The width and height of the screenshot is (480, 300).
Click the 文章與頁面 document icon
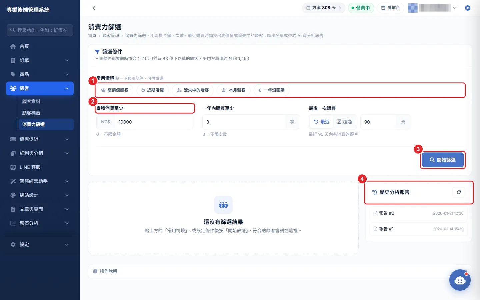(13, 209)
